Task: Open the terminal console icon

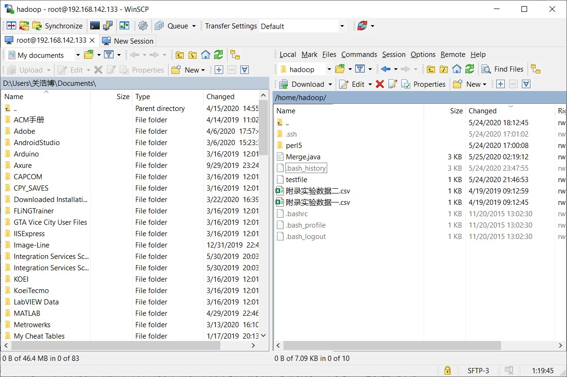Action: pyautogui.click(x=95, y=26)
